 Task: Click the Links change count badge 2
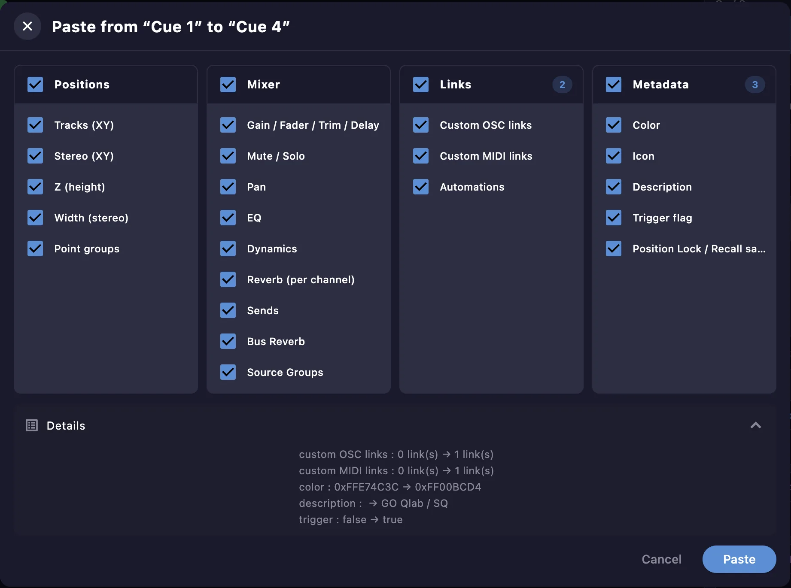(562, 85)
